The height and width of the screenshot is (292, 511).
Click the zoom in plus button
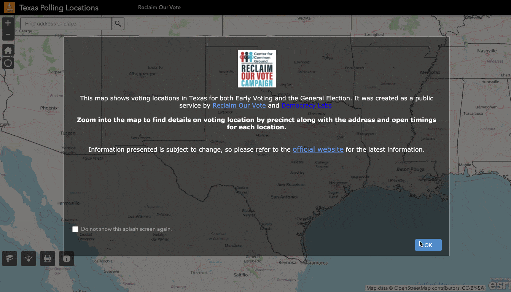point(8,23)
